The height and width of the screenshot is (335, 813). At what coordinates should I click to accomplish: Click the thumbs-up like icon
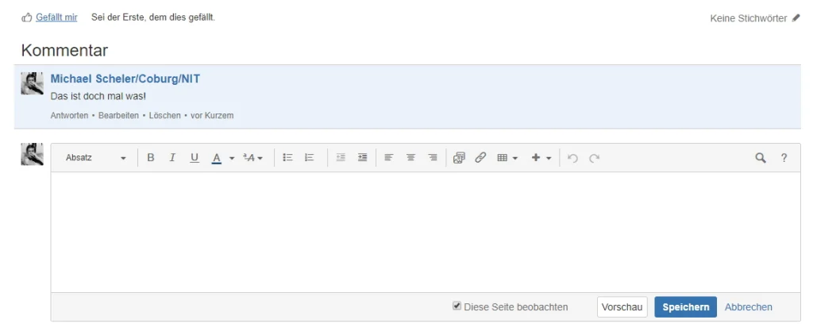(x=27, y=17)
